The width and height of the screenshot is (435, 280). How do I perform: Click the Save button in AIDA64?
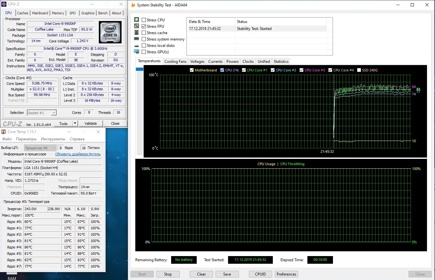coord(227,274)
